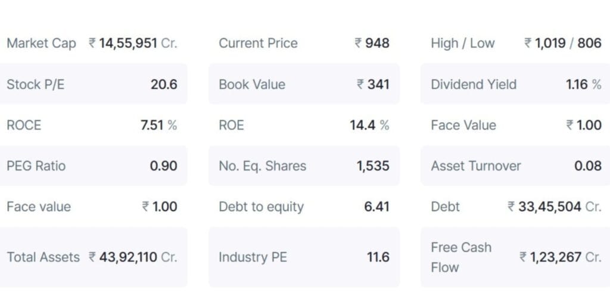This screenshot has height=305, width=610.
Task: Select the Book Value figure ₹341
Action: (373, 84)
